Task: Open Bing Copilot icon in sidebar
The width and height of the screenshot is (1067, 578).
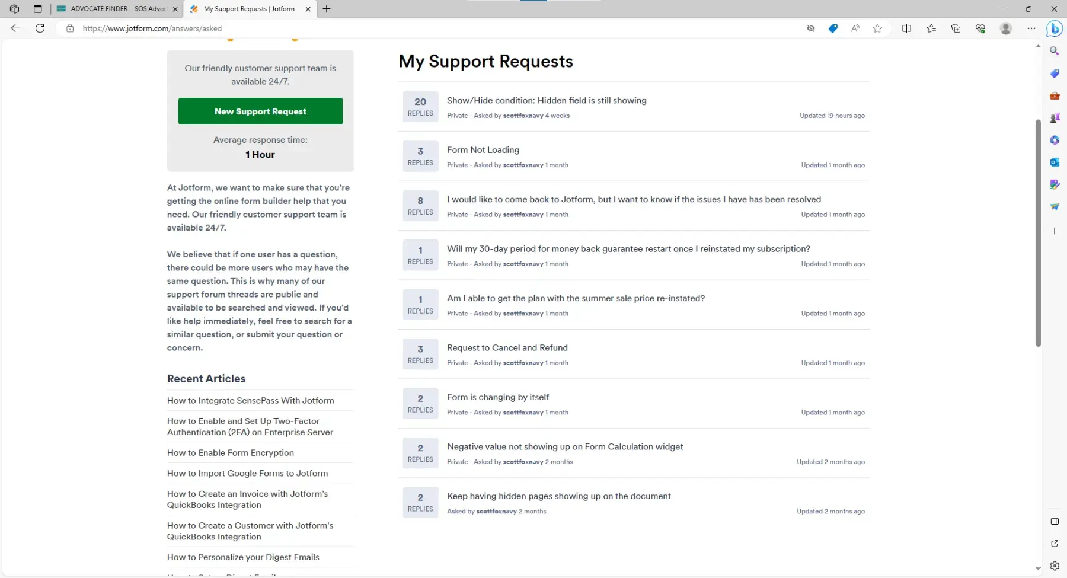Action: (1054, 28)
